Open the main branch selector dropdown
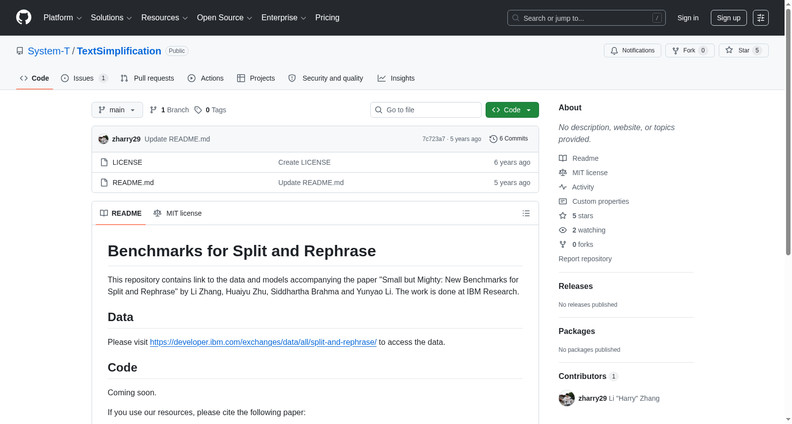Screen dimensions: 792x424 [117, 110]
